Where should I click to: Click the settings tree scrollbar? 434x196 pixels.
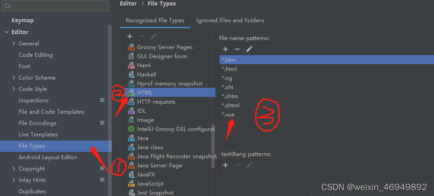(110, 111)
